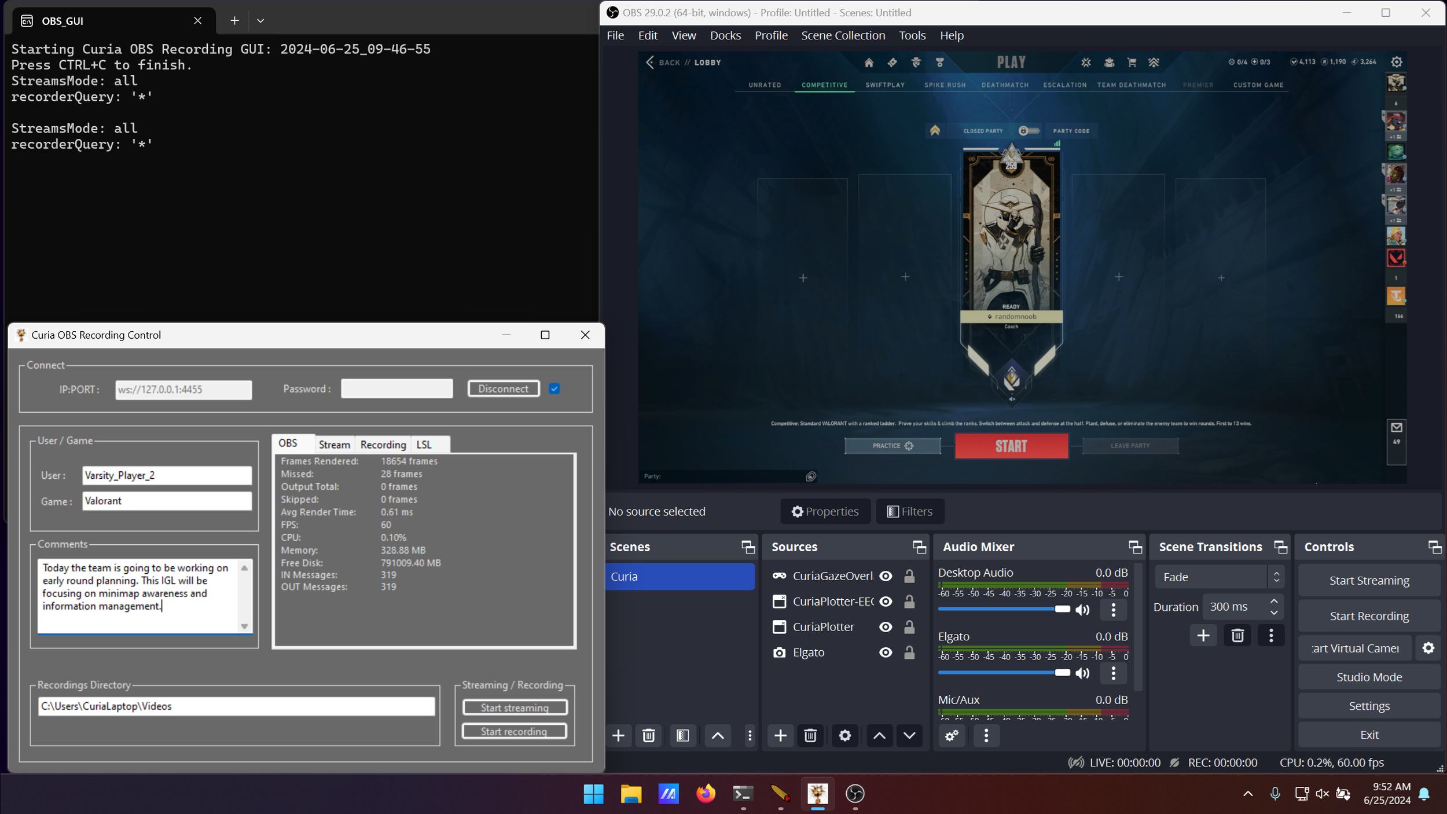Increase transition Duration with up stepper
This screenshot has width=1447, height=814.
[1274, 601]
